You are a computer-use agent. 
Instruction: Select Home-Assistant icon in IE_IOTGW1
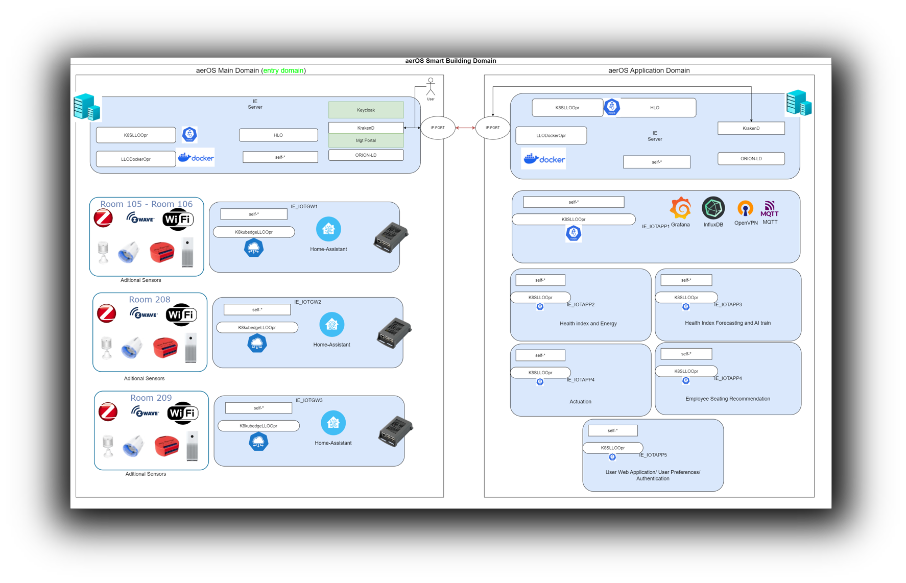(x=328, y=229)
